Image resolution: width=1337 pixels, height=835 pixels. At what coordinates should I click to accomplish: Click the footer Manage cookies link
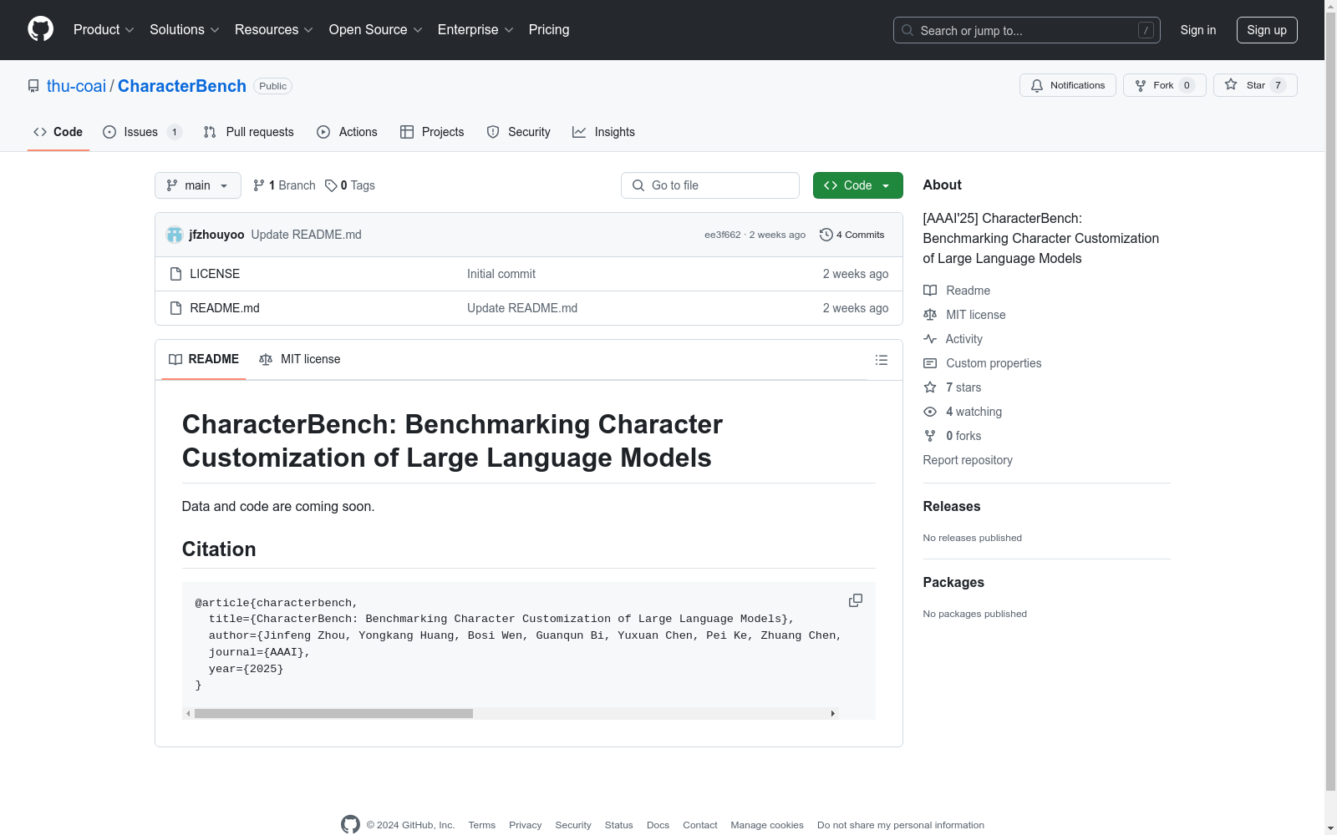(767, 825)
